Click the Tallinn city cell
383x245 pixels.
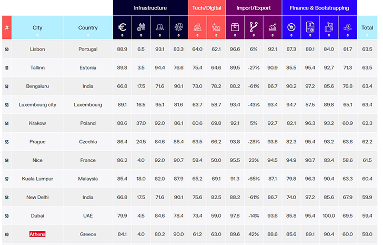[37, 68]
